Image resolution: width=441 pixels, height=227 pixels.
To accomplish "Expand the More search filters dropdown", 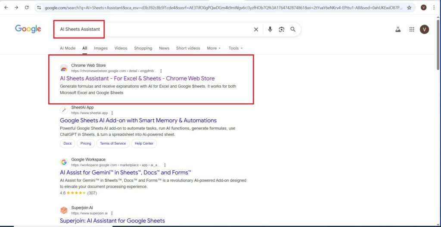I will click(214, 48).
